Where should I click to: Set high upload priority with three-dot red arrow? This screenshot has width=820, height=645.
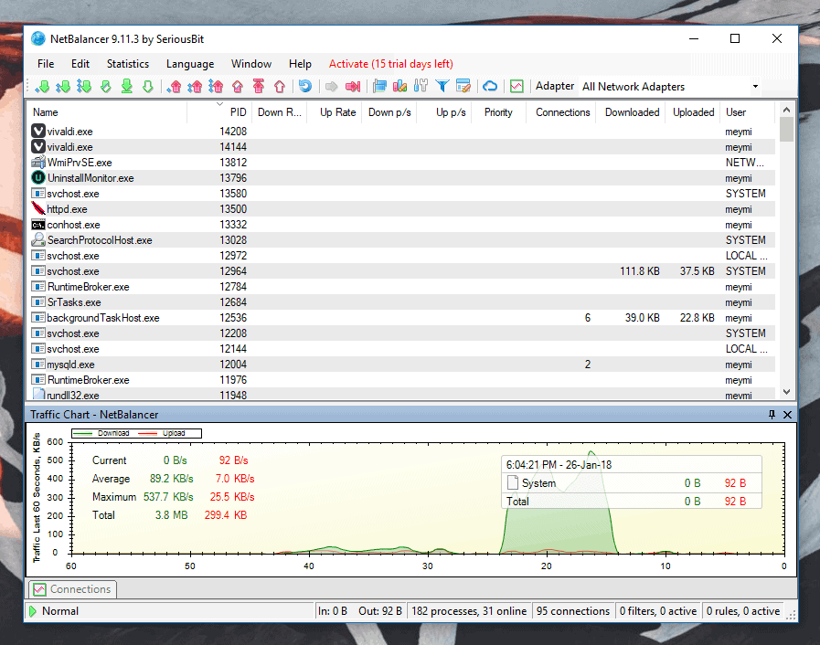click(x=216, y=86)
